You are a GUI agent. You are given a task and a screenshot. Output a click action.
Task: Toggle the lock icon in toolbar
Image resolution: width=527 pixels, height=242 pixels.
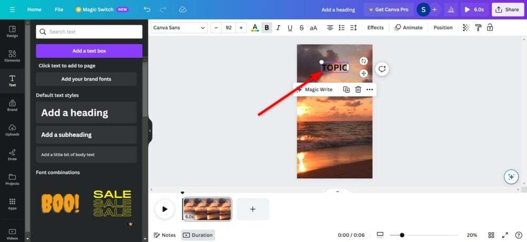pos(490,27)
